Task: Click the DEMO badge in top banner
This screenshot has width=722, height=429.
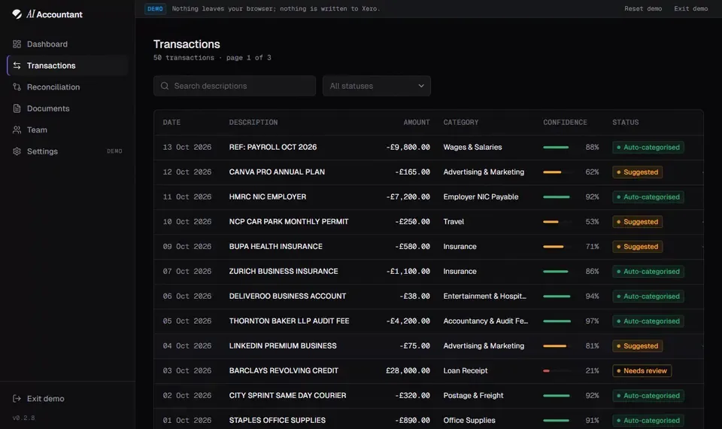Action: (x=155, y=9)
